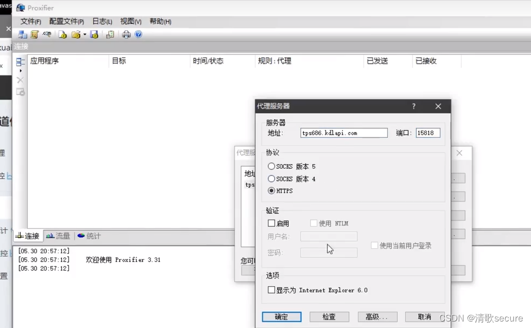Close the 代理服务器 front dialog
Image resolution: width=531 pixels, height=328 pixels.
pyautogui.click(x=438, y=106)
